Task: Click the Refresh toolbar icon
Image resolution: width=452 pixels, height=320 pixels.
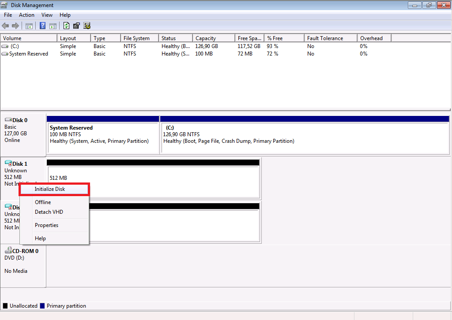Action: [67, 26]
